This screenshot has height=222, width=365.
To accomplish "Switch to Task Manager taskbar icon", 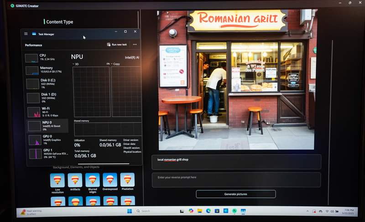I will (x=243, y=211).
